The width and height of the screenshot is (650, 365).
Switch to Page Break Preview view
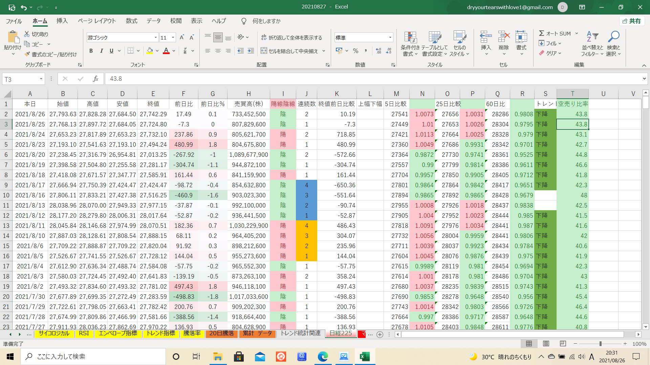coord(563,344)
